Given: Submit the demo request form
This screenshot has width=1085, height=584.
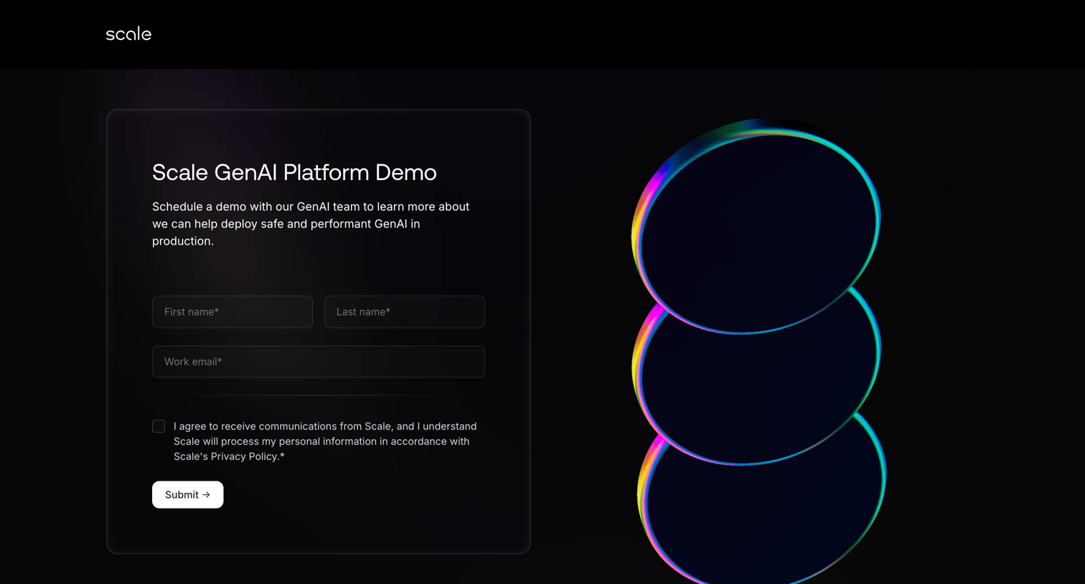Looking at the screenshot, I should (188, 494).
